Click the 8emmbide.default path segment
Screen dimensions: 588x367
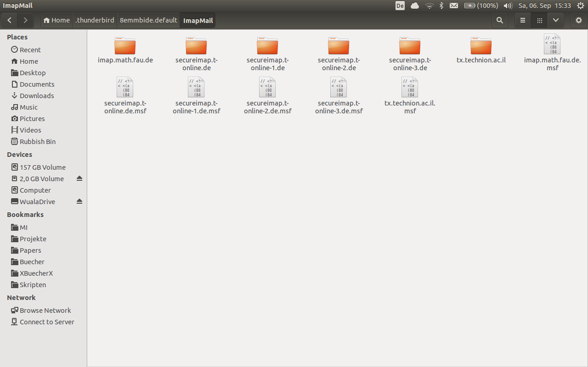[148, 20]
